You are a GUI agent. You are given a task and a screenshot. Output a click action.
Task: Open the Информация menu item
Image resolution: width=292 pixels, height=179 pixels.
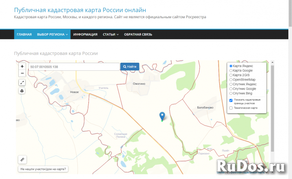(x=85, y=34)
